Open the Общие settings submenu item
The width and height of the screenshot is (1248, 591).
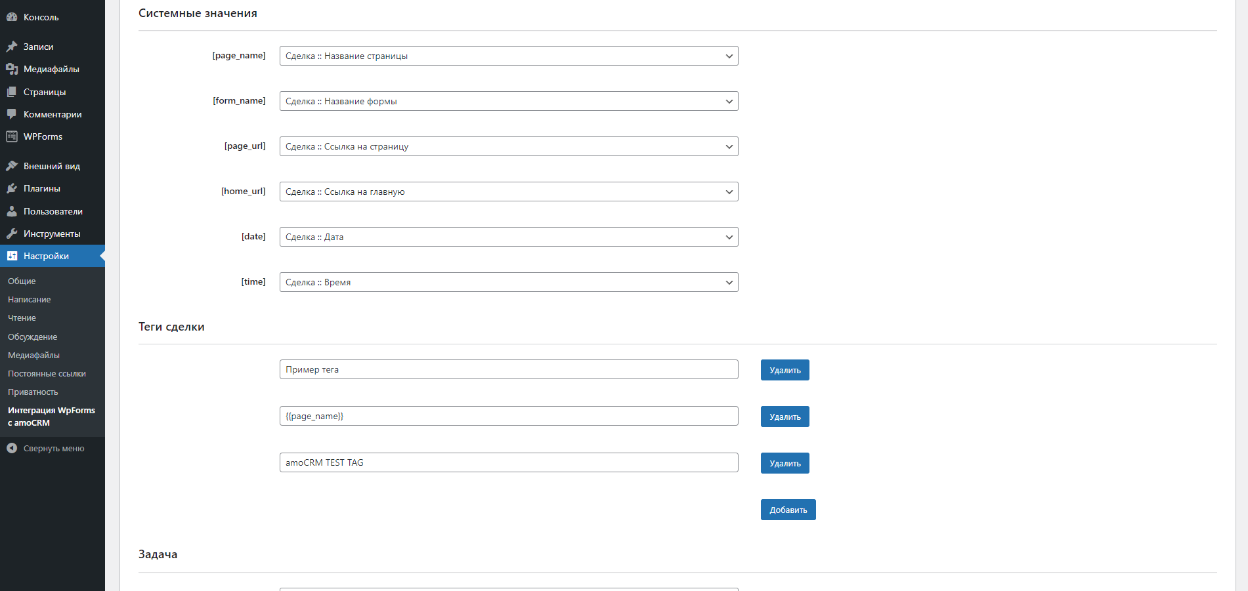22,281
